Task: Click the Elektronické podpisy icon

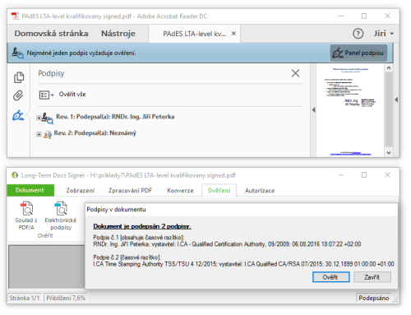Action: (61, 209)
